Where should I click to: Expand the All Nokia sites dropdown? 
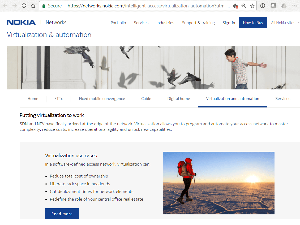tap(285, 23)
